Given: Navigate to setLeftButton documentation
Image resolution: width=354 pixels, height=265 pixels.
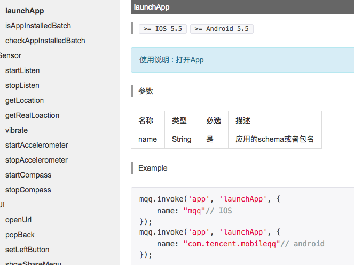Looking at the screenshot, I should tap(27, 250).
